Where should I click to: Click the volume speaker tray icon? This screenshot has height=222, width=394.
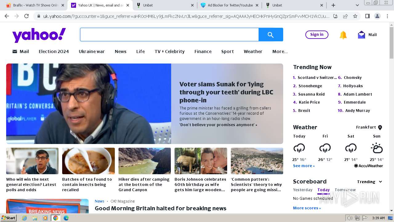tap(350, 218)
